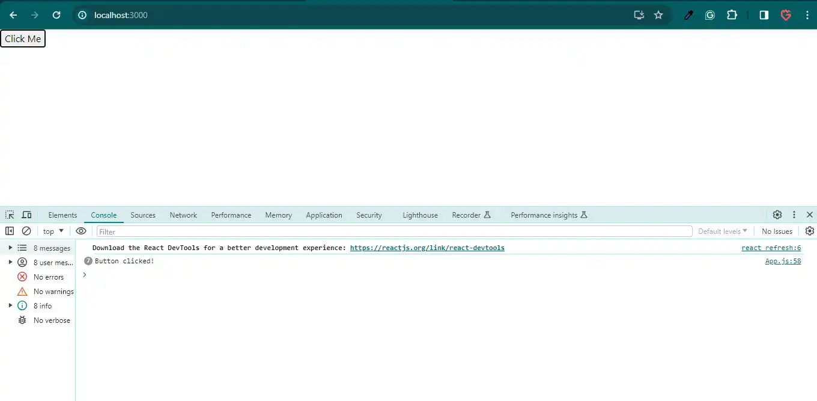Open the react-devtools link
The image size is (817, 401).
[427, 248]
